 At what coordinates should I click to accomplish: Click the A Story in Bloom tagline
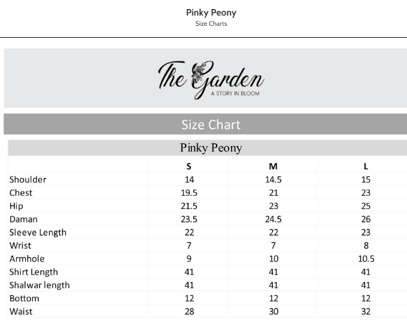(x=235, y=93)
